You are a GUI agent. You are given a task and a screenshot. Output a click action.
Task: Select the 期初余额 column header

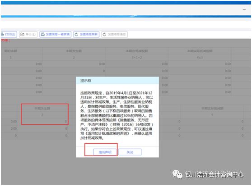(10, 51)
